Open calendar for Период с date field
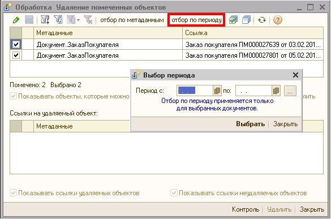331x219 pixels. 217,91
